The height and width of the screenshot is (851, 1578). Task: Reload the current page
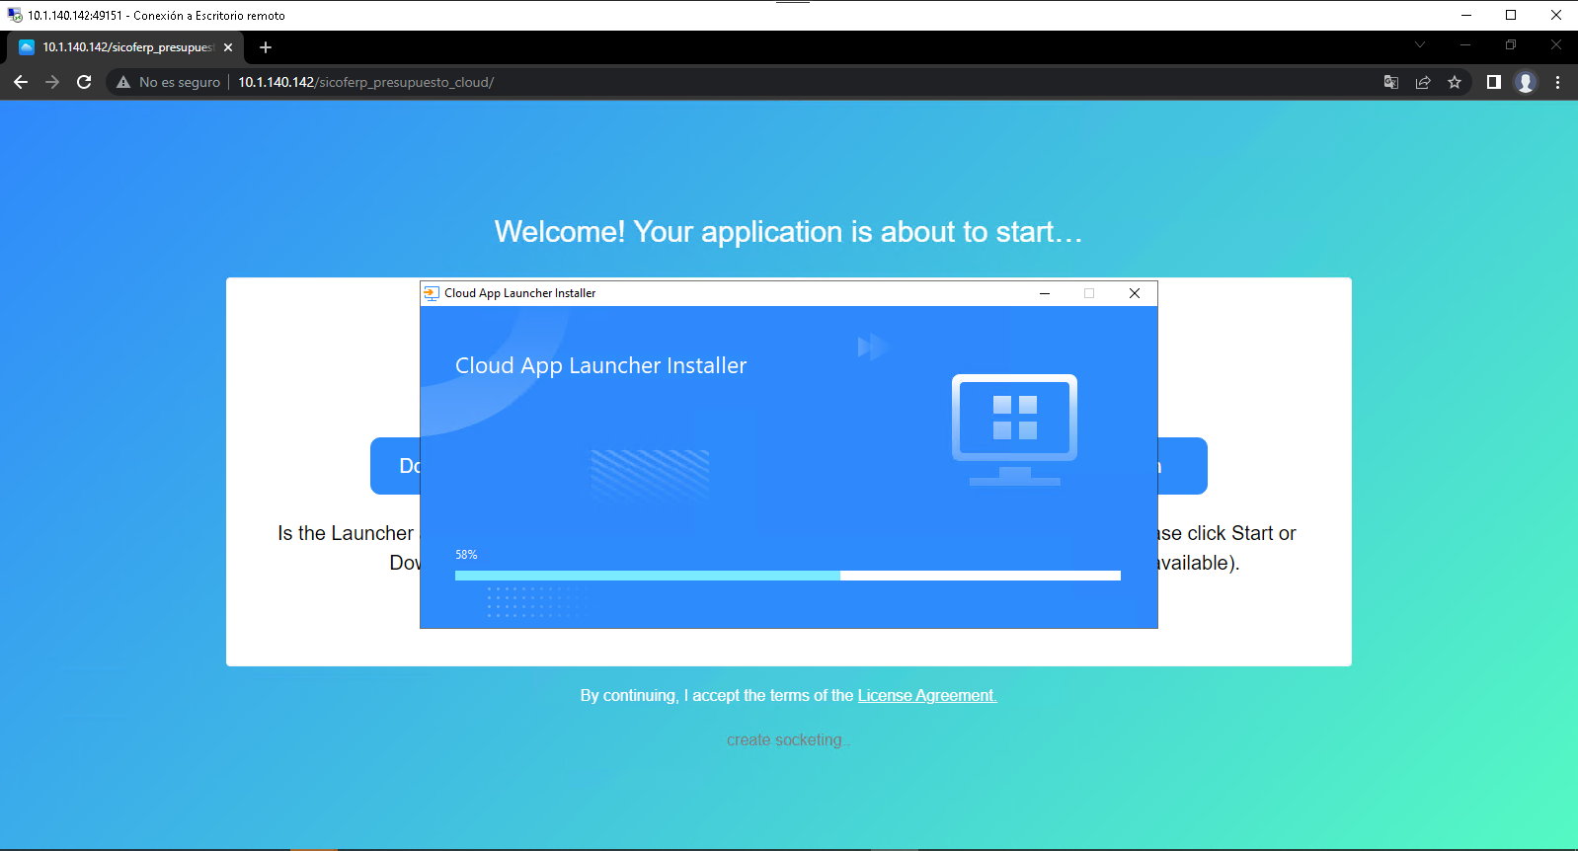pyautogui.click(x=84, y=82)
